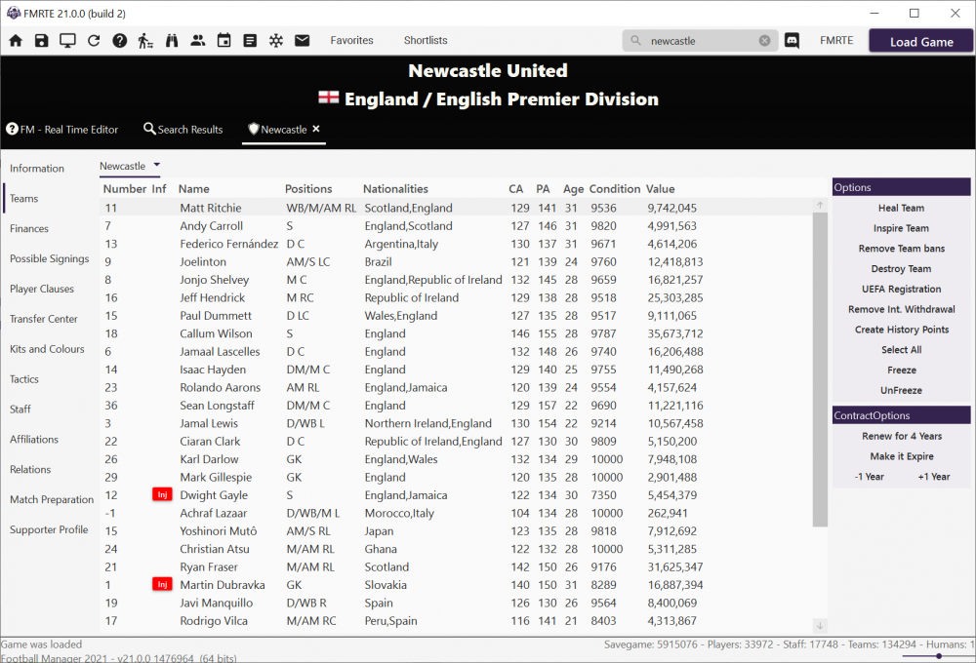Open the Information sidebar section
This screenshot has width=976, height=663.
37,169
